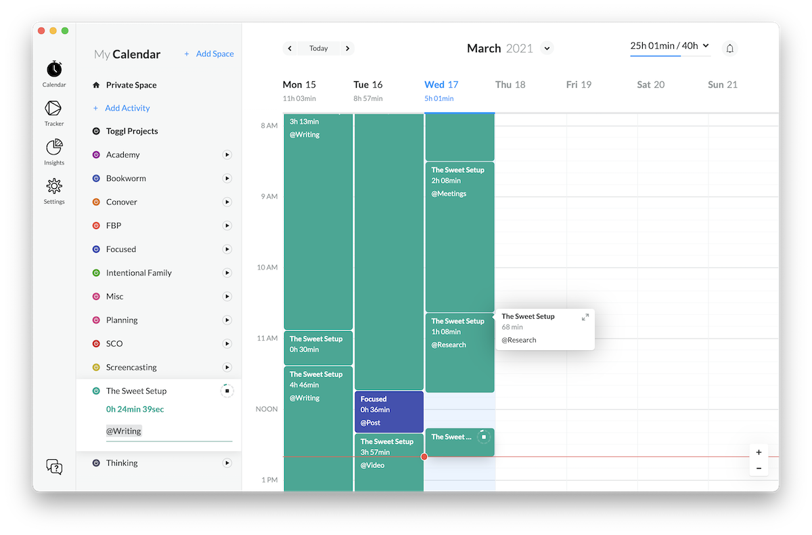Select the Academy project row
Screen dimensions: 812x535
click(162, 155)
